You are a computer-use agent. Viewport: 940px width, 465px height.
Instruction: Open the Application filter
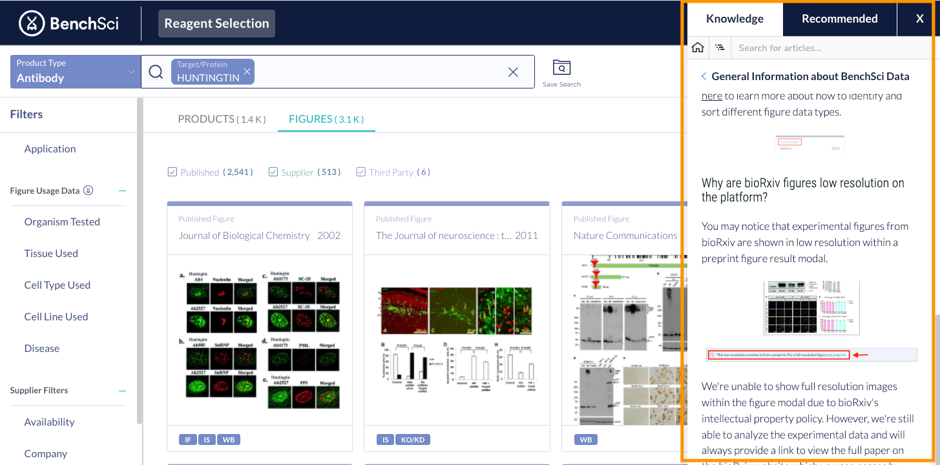coord(50,149)
